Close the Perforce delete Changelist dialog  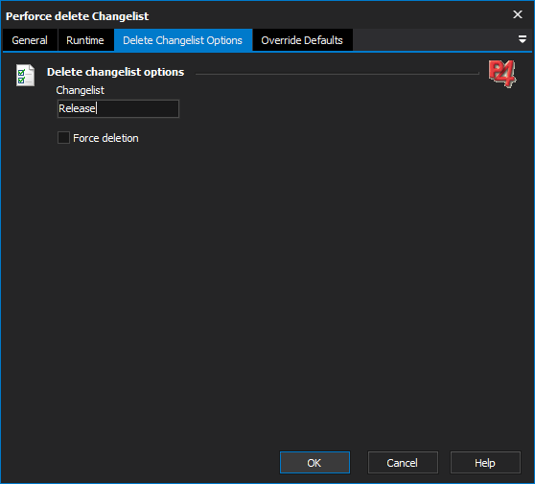click(x=517, y=14)
